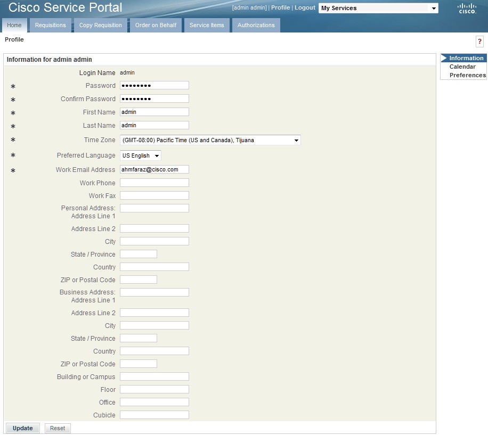Image resolution: width=488 pixels, height=435 pixels.
Task: Click the Country field under Personal Address
Action: click(x=154, y=267)
